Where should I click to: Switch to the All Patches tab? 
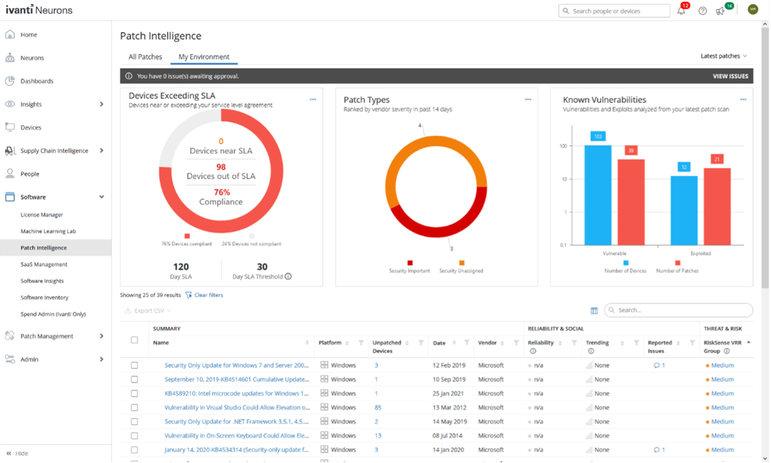coord(145,57)
